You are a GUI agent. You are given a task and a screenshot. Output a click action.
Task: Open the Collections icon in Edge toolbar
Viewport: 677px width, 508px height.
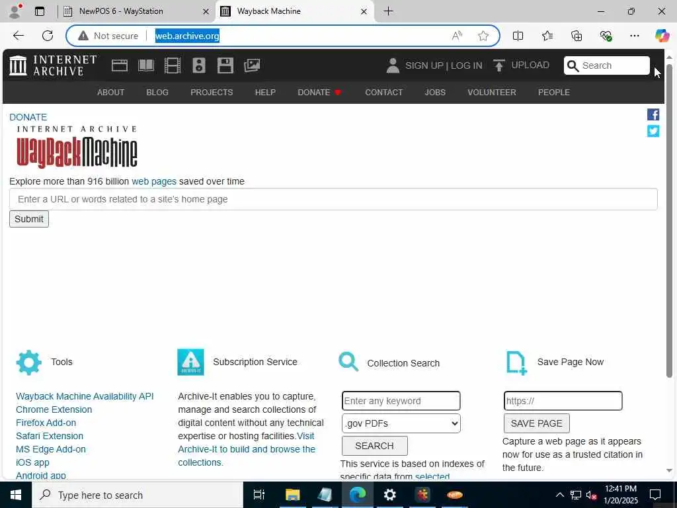click(577, 36)
